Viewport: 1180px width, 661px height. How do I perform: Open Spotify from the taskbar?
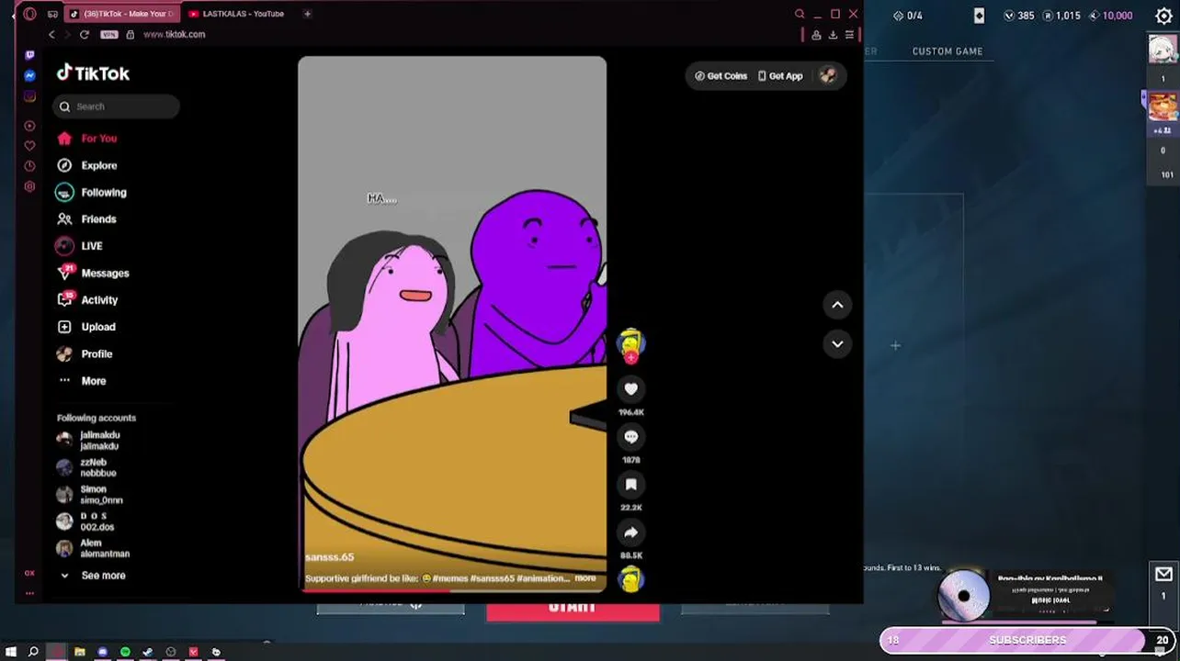tap(125, 652)
